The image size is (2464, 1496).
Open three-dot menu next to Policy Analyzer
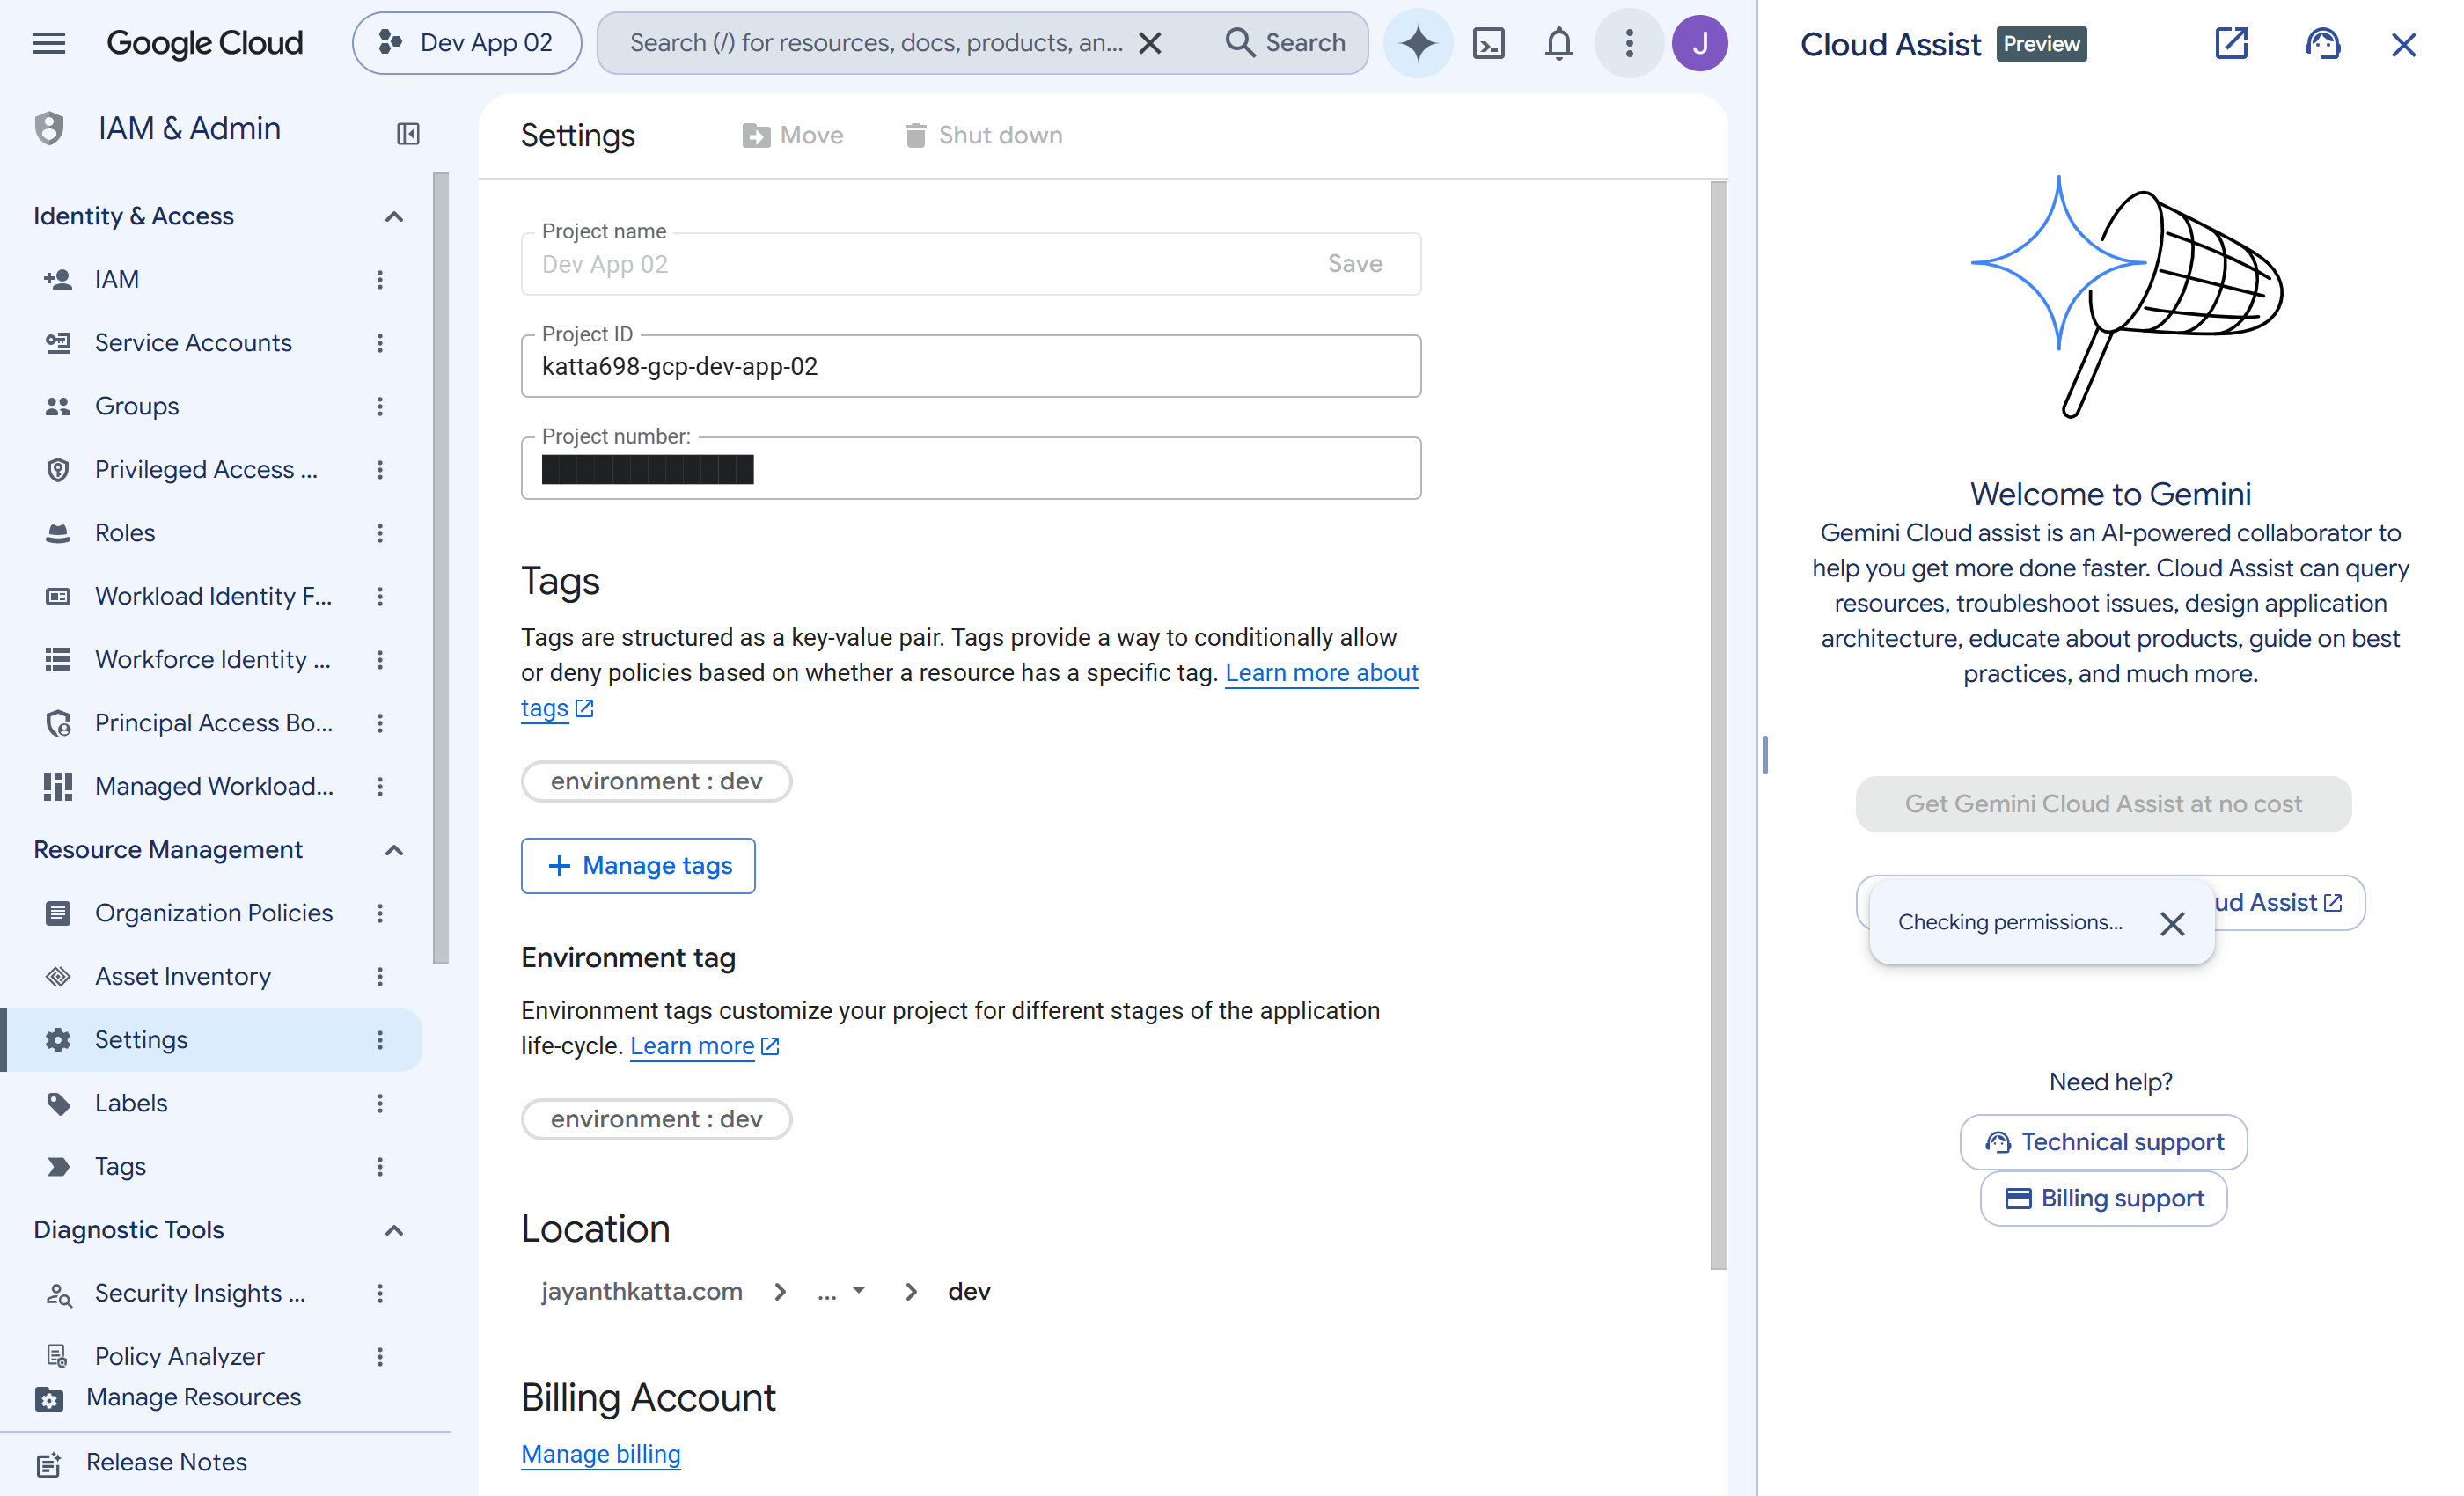tap(380, 1356)
